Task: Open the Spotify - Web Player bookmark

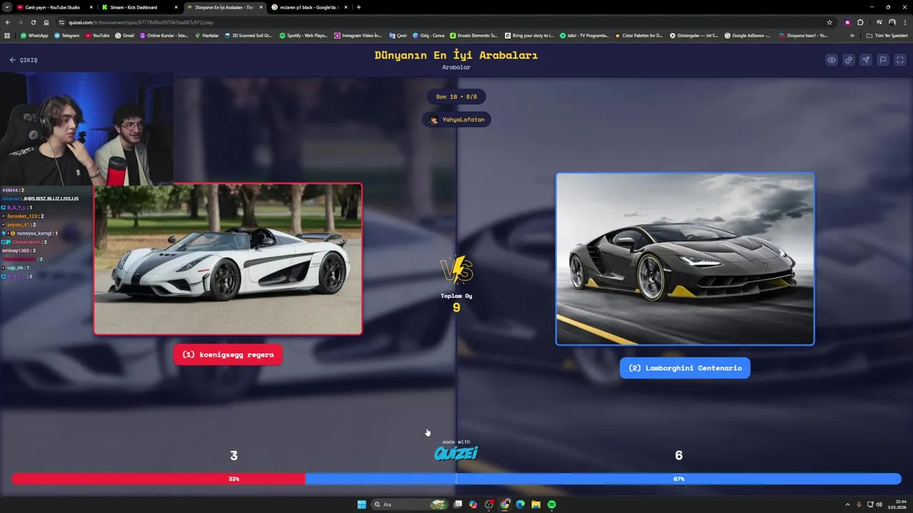Action: click(303, 35)
